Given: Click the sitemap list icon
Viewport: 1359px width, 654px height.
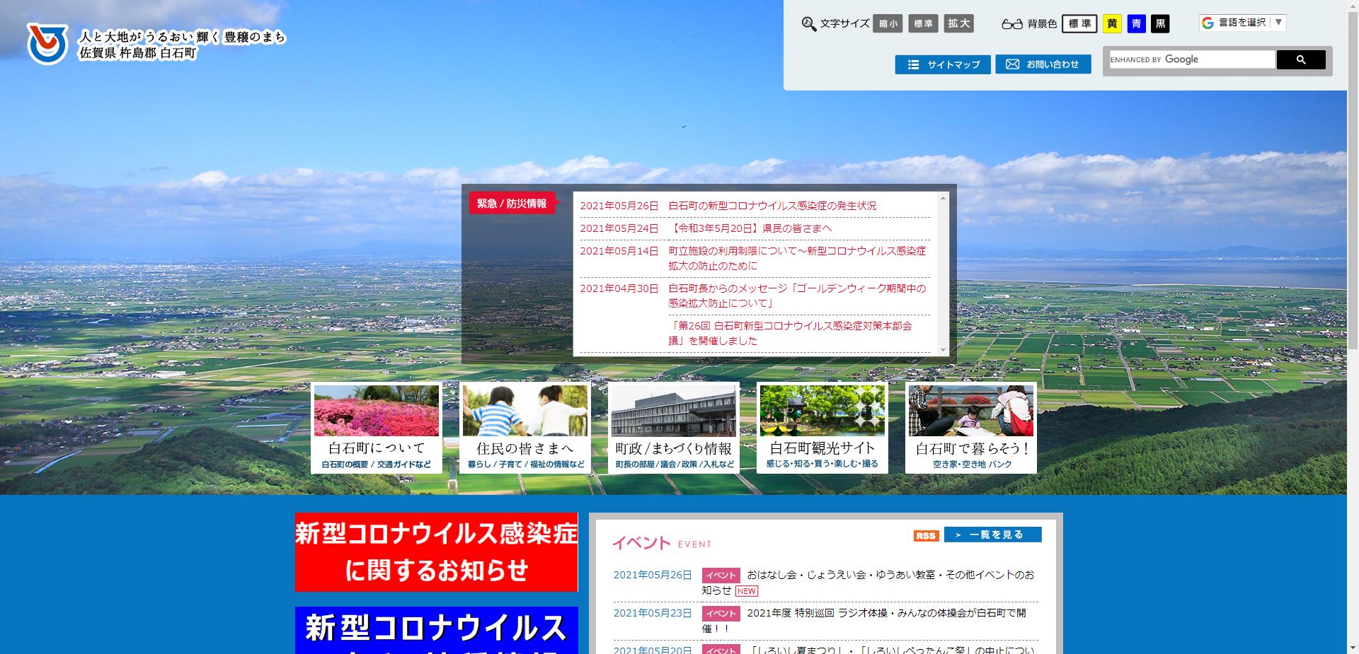Looking at the screenshot, I should click(913, 64).
